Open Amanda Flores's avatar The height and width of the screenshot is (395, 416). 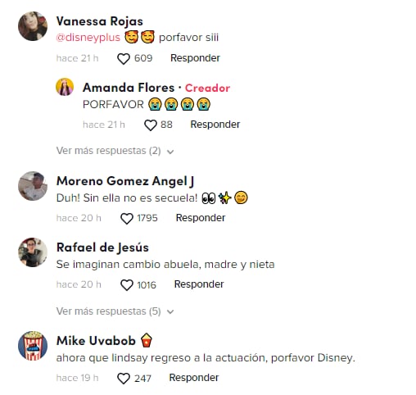pyautogui.click(x=65, y=87)
